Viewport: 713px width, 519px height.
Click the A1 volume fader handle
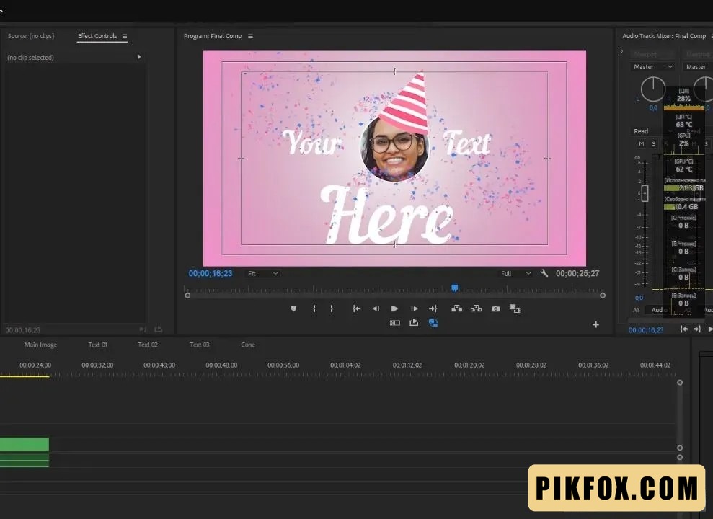pyautogui.click(x=645, y=193)
